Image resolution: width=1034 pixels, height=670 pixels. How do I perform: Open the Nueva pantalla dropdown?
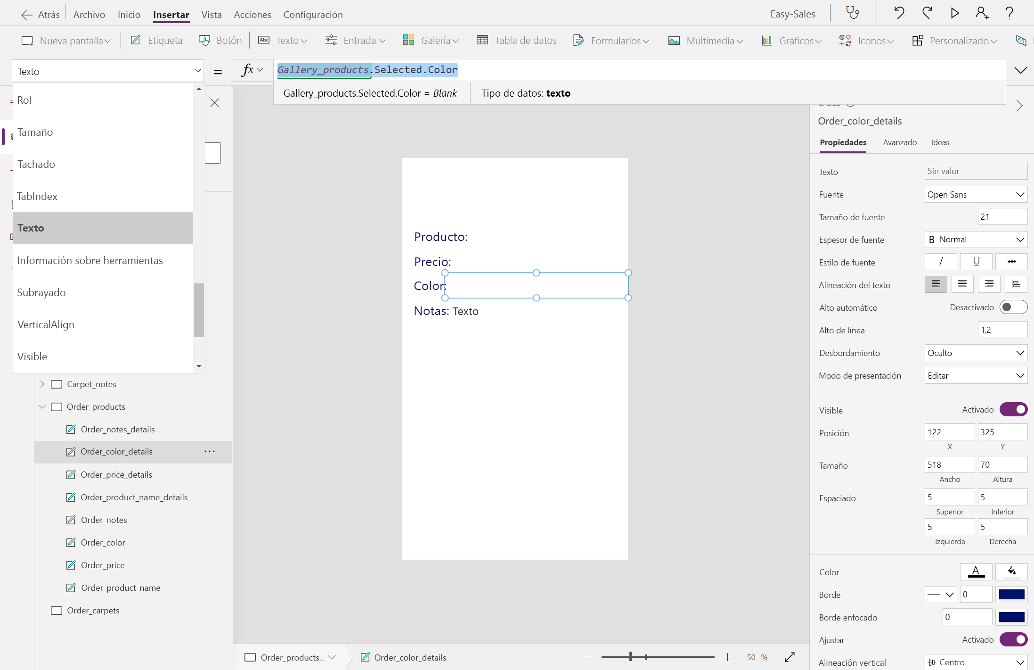66,41
